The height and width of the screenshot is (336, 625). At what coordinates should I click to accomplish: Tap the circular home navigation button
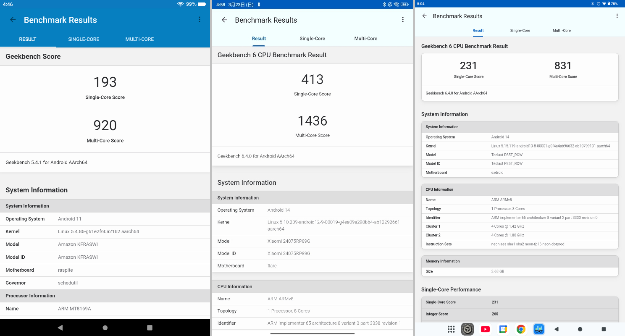point(580,329)
